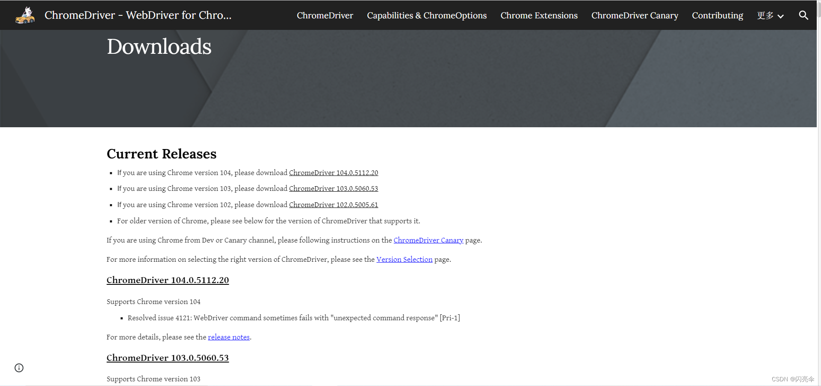Viewport: 821px width, 386px height.
Task: Open ChromeDriver 103.0.5060.53 link in release list
Action: pos(334,188)
